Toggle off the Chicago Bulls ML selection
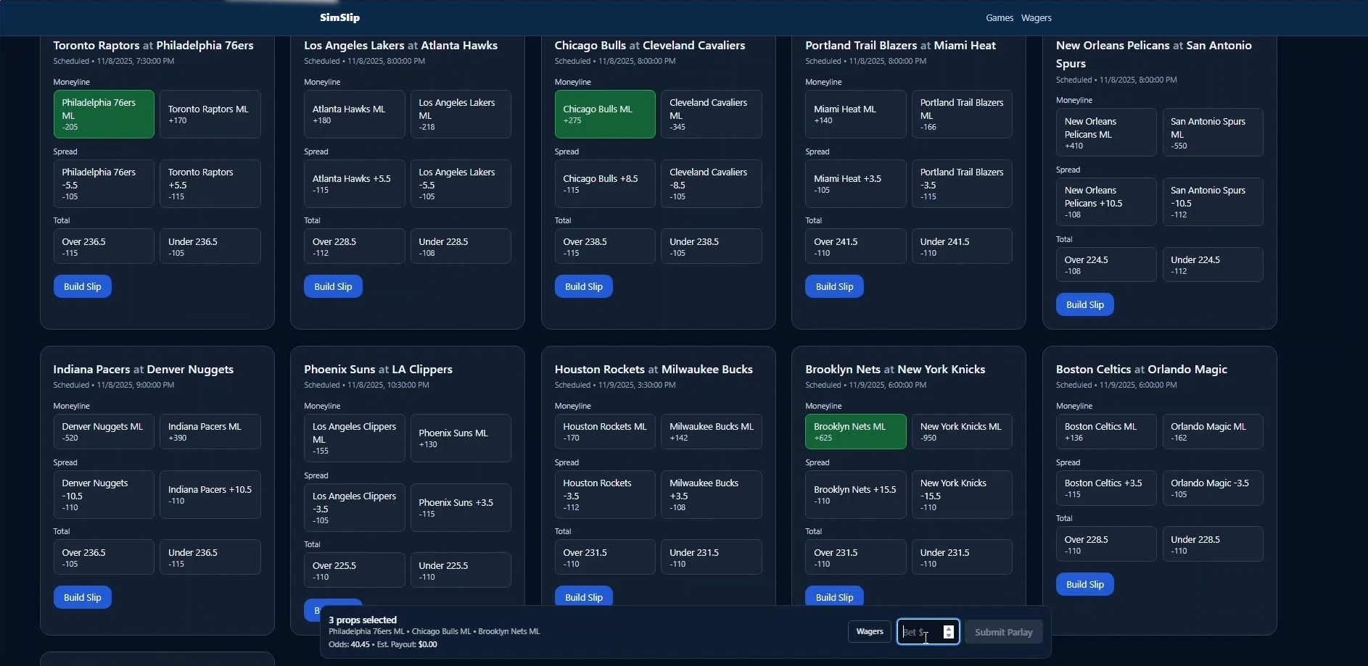1368x666 pixels. pos(604,115)
